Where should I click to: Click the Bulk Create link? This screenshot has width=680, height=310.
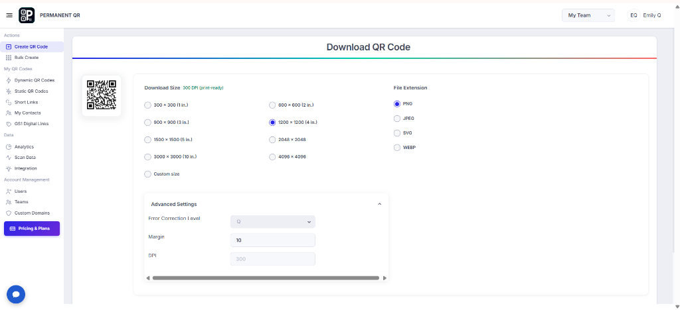27,58
